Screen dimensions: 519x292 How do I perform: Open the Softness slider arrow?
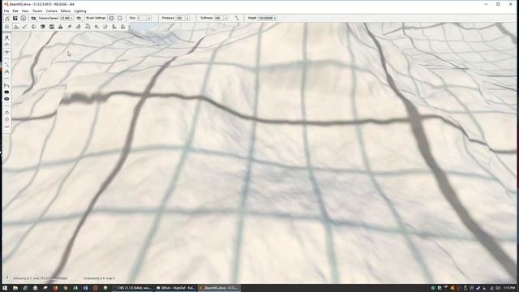pos(225,18)
